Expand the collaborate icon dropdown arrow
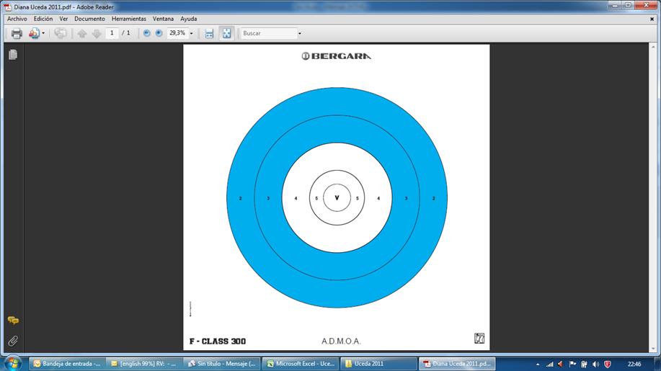Image resolution: width=661 pixels, height=371 pixels. [x=43, y=33]
